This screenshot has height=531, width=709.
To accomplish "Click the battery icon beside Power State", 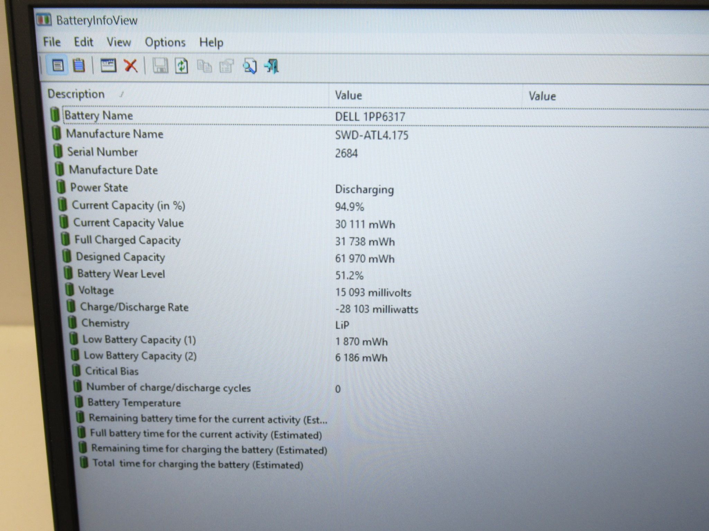I will (61, 187).
